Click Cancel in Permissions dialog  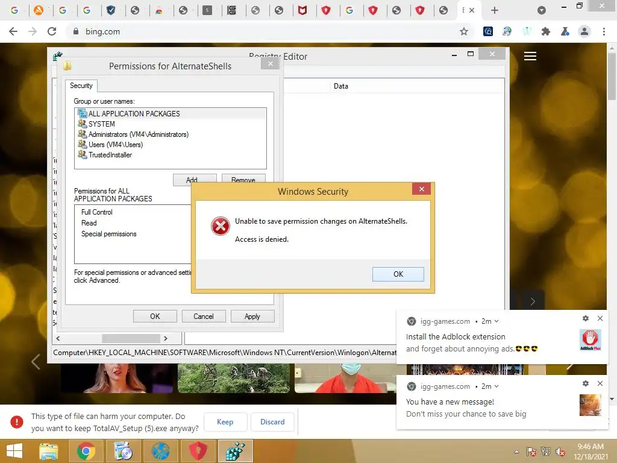tap(204, 316)
